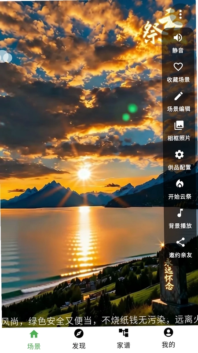Image resolution: width=198 pixels, height=353 pixels.
Task: Tap the scrolling marquee text banner
Action: pyautogui.click(x=99, y=321)
